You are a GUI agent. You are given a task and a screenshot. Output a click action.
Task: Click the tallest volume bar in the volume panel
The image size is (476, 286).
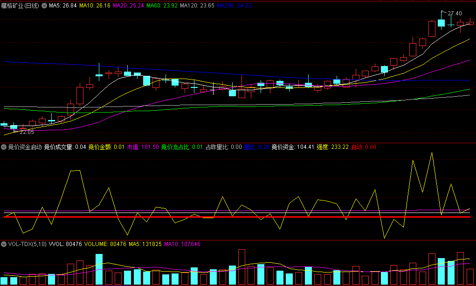point(241,267)
